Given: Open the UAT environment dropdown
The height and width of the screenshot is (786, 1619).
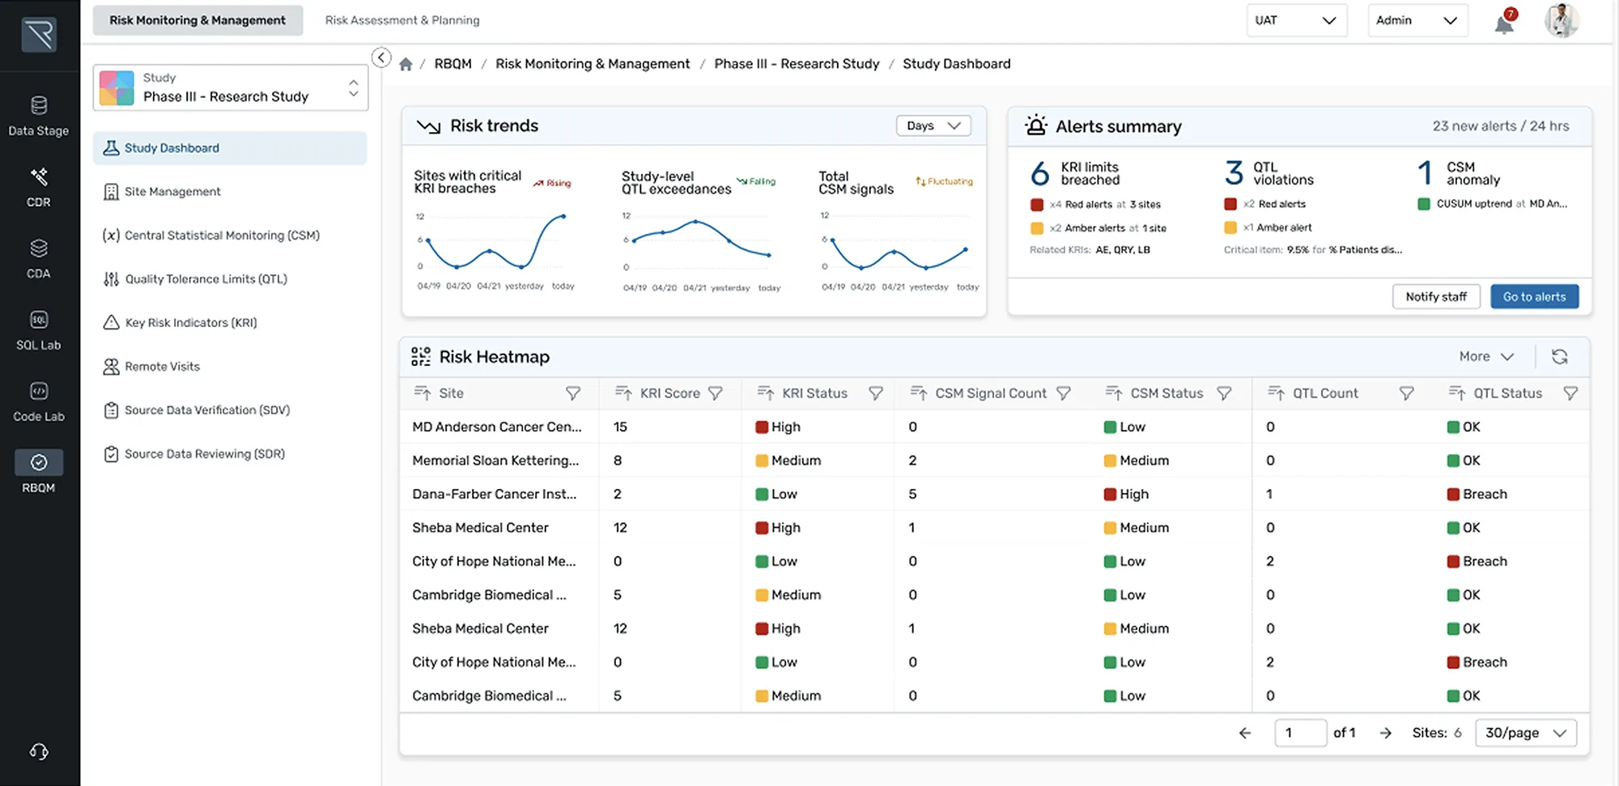Looking at the screenshot, I should tap(1296, 20).
